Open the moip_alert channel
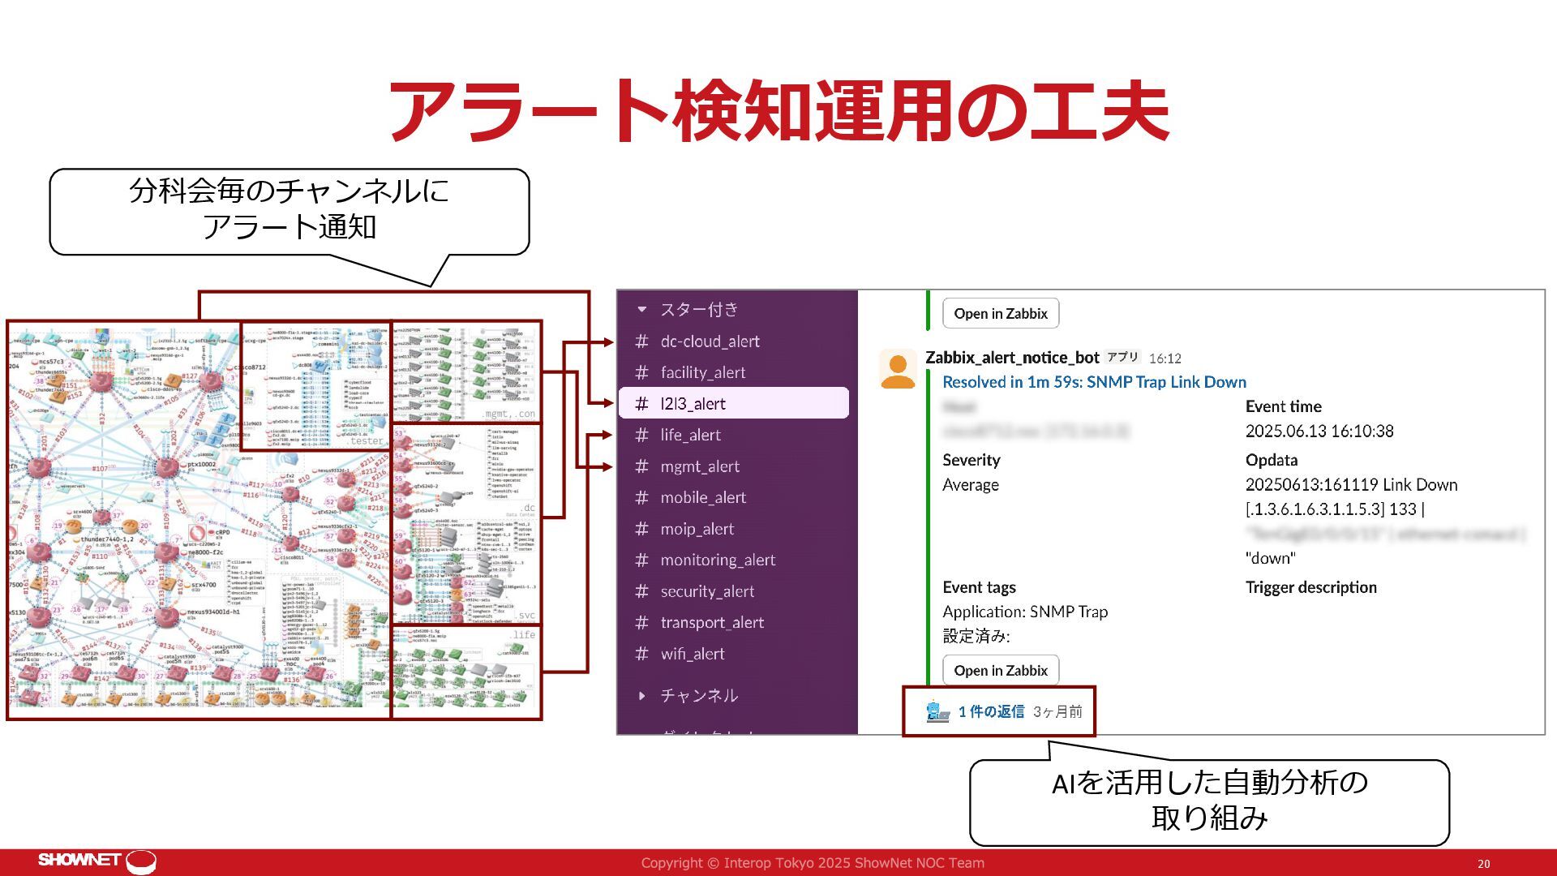Image resolution: width=1557 pixels, height=876 pixels. click(x=697, y=529)
